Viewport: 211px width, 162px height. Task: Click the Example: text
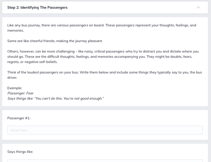click(x=15, y=88)
